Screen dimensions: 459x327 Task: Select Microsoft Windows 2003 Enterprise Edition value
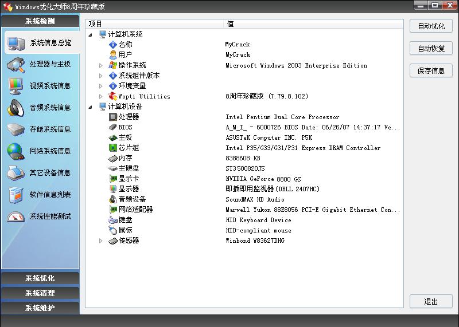(x=296, y=65)
